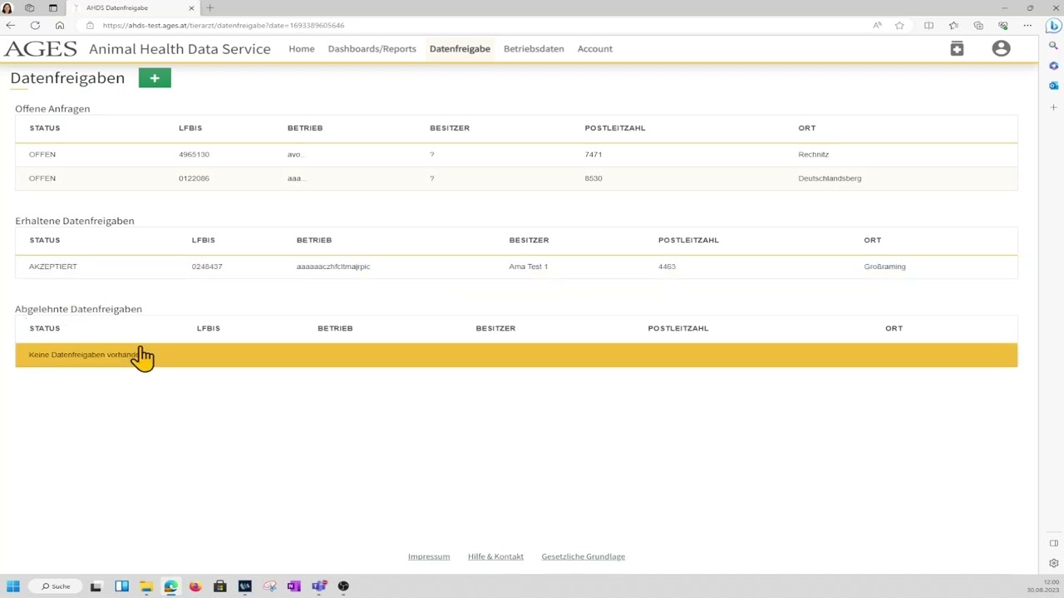Screen dimensions: 1064x598
Task: Click postal code 4463
Action: pyautogui.click(x=667, y=267)
